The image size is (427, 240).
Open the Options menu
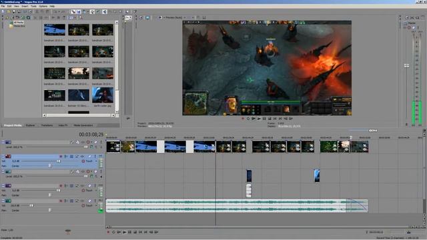coord(43,6)
